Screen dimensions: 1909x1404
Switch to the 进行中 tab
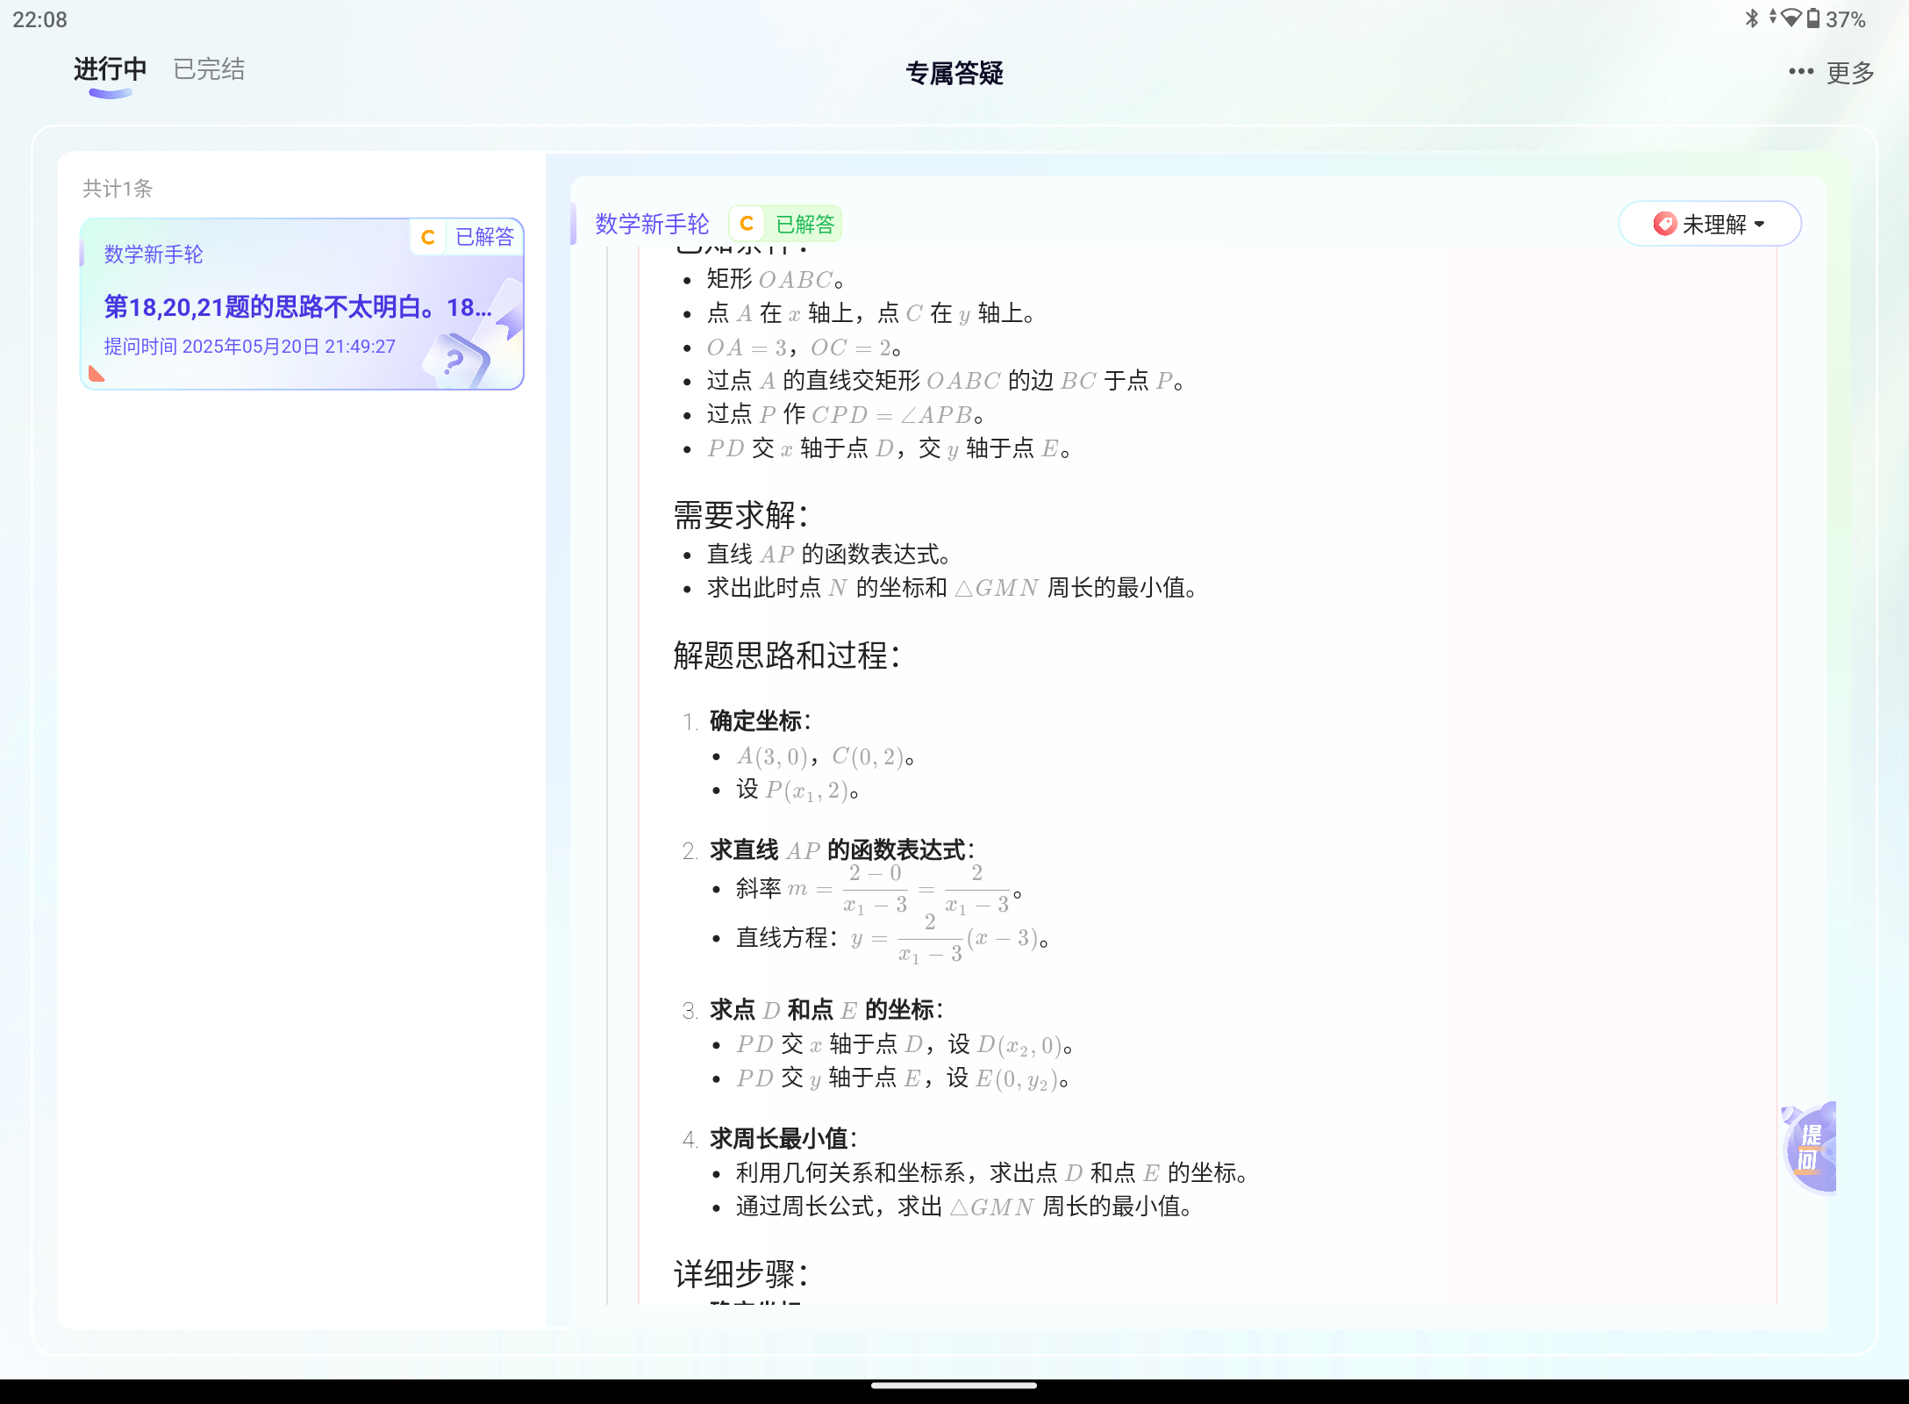[110, 69]
